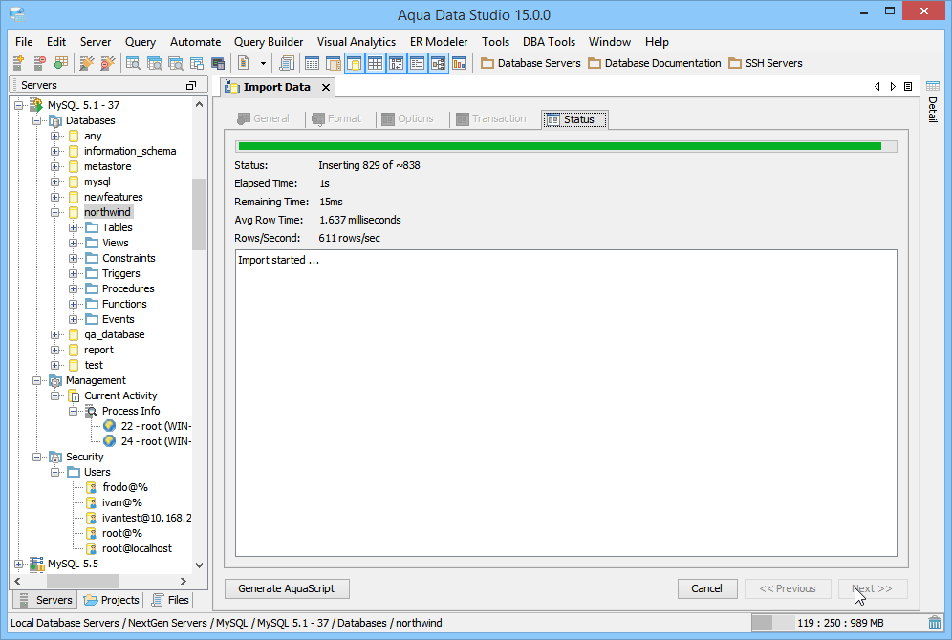Open Database Documentation folder shortcut
The width and height of the screenshot is (952, 640).
(x=655, y=63)
